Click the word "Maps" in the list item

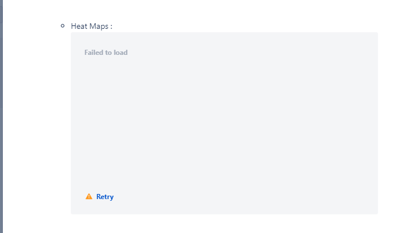[99, 26]
